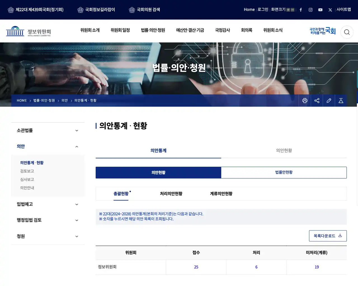Click the print icon in breadcrumb bar
The width and height of the screenshot is (358, 286).
tap(305, 101)
